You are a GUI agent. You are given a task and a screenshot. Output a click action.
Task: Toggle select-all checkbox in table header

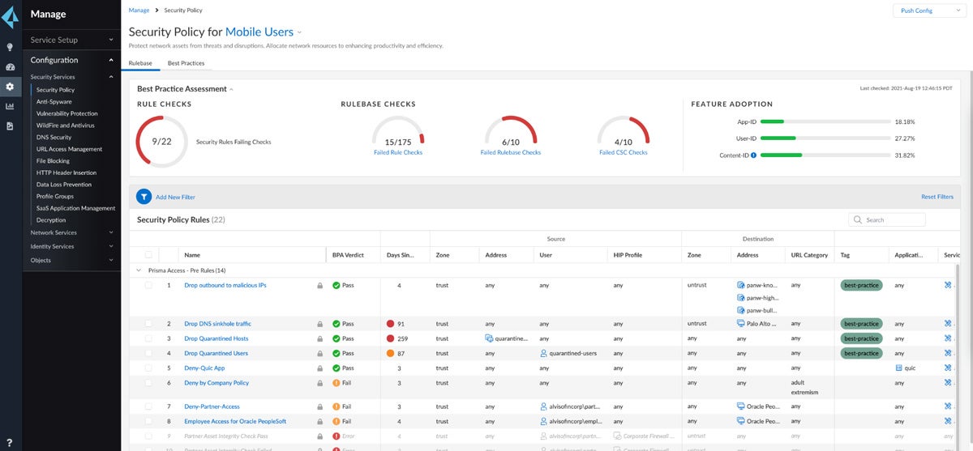[148, 255]
